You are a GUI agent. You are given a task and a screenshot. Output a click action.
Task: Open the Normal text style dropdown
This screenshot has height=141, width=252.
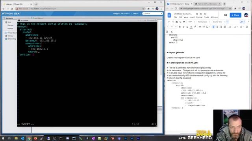(x=204, y=22)
